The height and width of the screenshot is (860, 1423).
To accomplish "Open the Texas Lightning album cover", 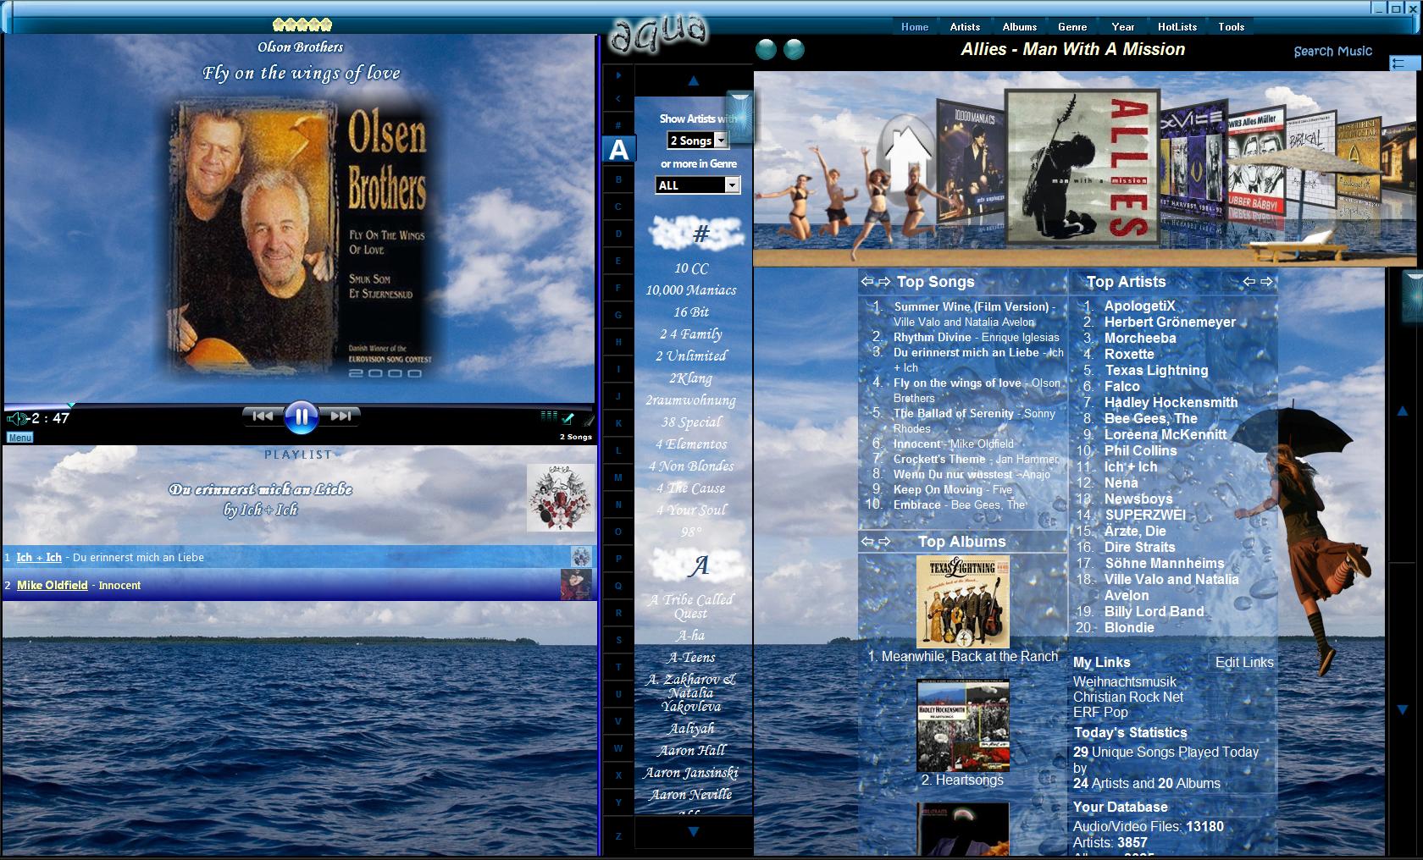I will pyautogui.click(x=963, y=602).
